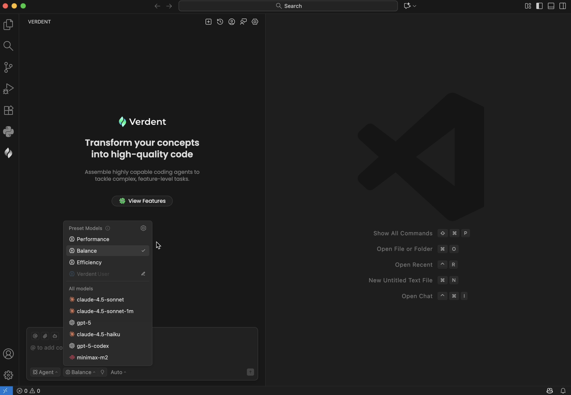Open Verdent chat history
This screenshot has height=395, width=571.
[220, 22]
